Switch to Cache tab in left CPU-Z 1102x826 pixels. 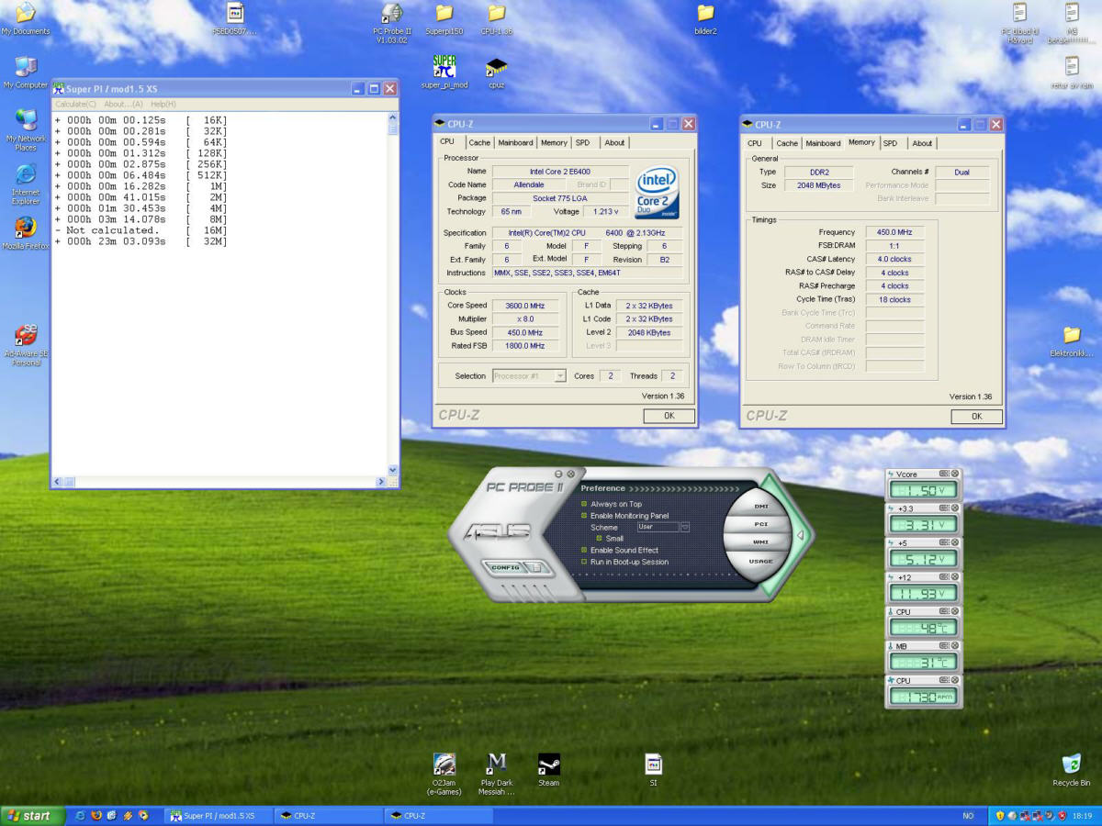click(x=479, y=142)
